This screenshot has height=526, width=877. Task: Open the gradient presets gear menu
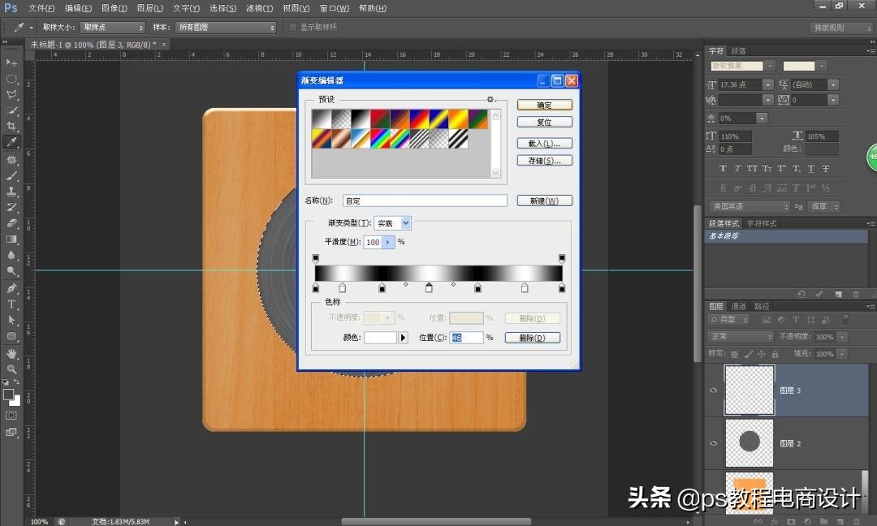491,98
